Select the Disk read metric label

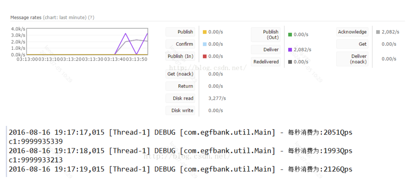[180, 98]
